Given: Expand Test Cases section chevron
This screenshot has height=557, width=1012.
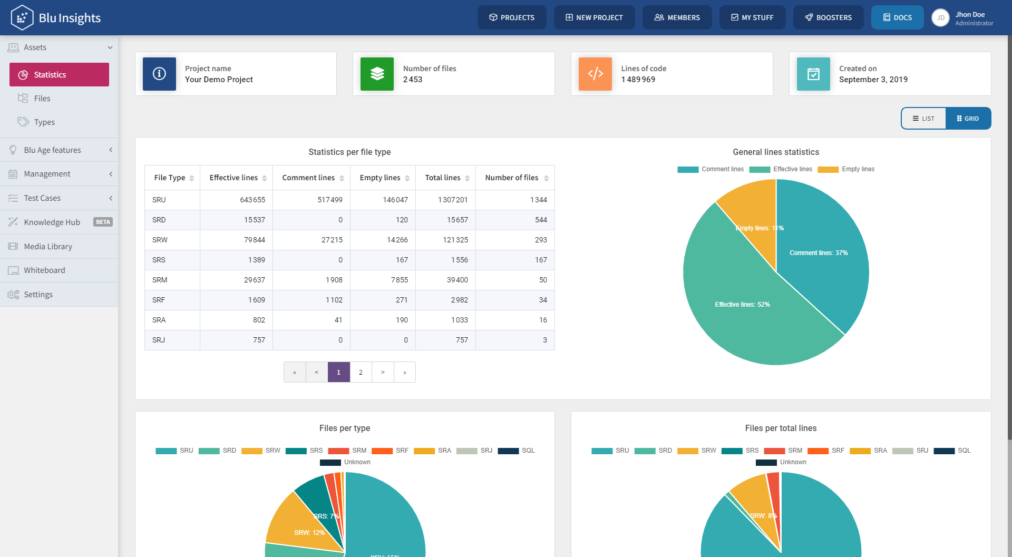Looking at the screenshot, I should 111,198.
